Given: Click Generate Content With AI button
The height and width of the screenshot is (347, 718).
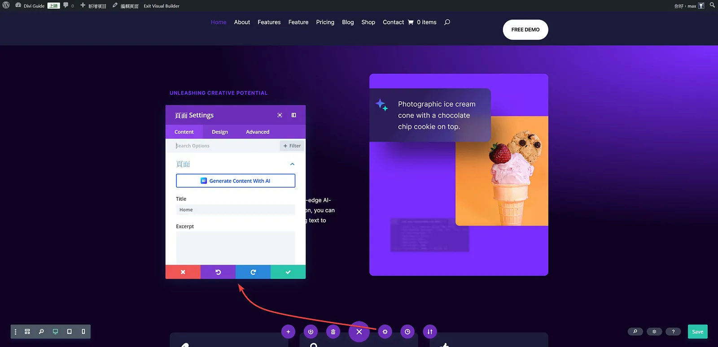Looking at the screenshot, I should pyautogui.click(x=236, y=181).
